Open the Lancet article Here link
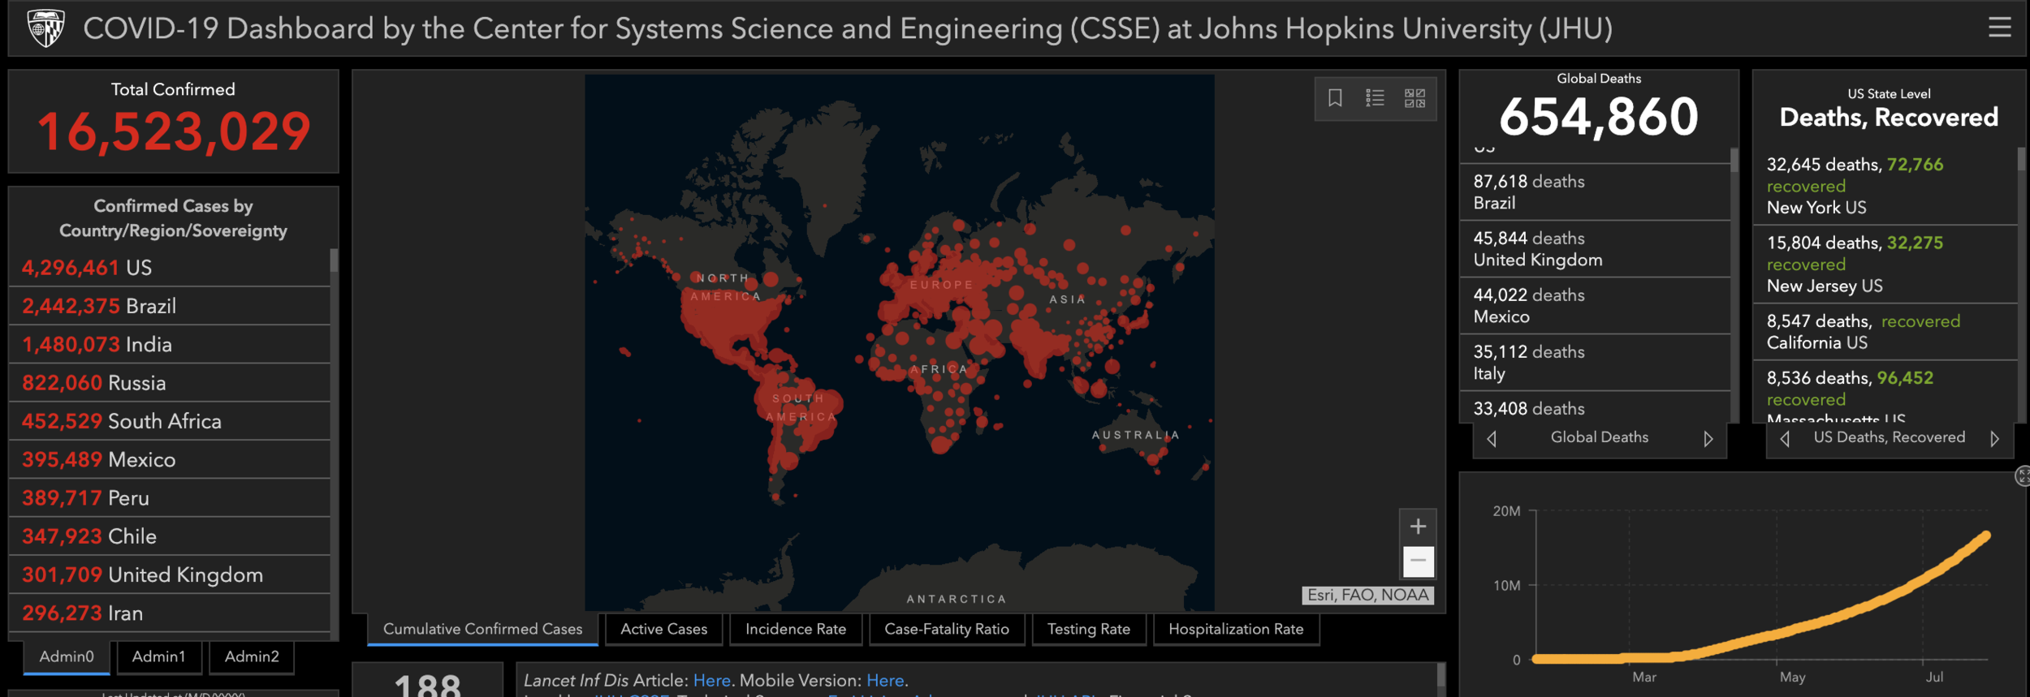The image size is (2030, 697). [711, 680]
